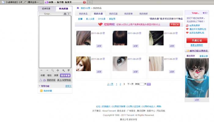Click the redo right-arrow icon below the avatar canvas
This screenshot has height=122, width=214.
(x=47, y=70)
